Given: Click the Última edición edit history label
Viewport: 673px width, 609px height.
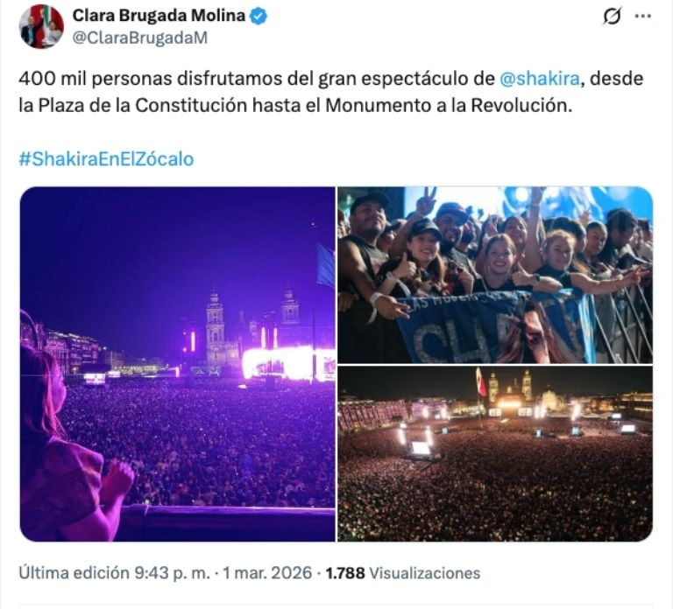Looking at the screenshot, I should tap(74, 573).
